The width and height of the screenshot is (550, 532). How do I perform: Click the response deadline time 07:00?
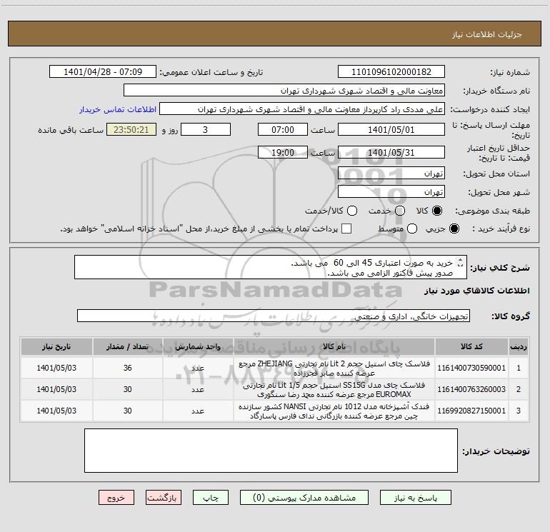[x=283, y=129]
